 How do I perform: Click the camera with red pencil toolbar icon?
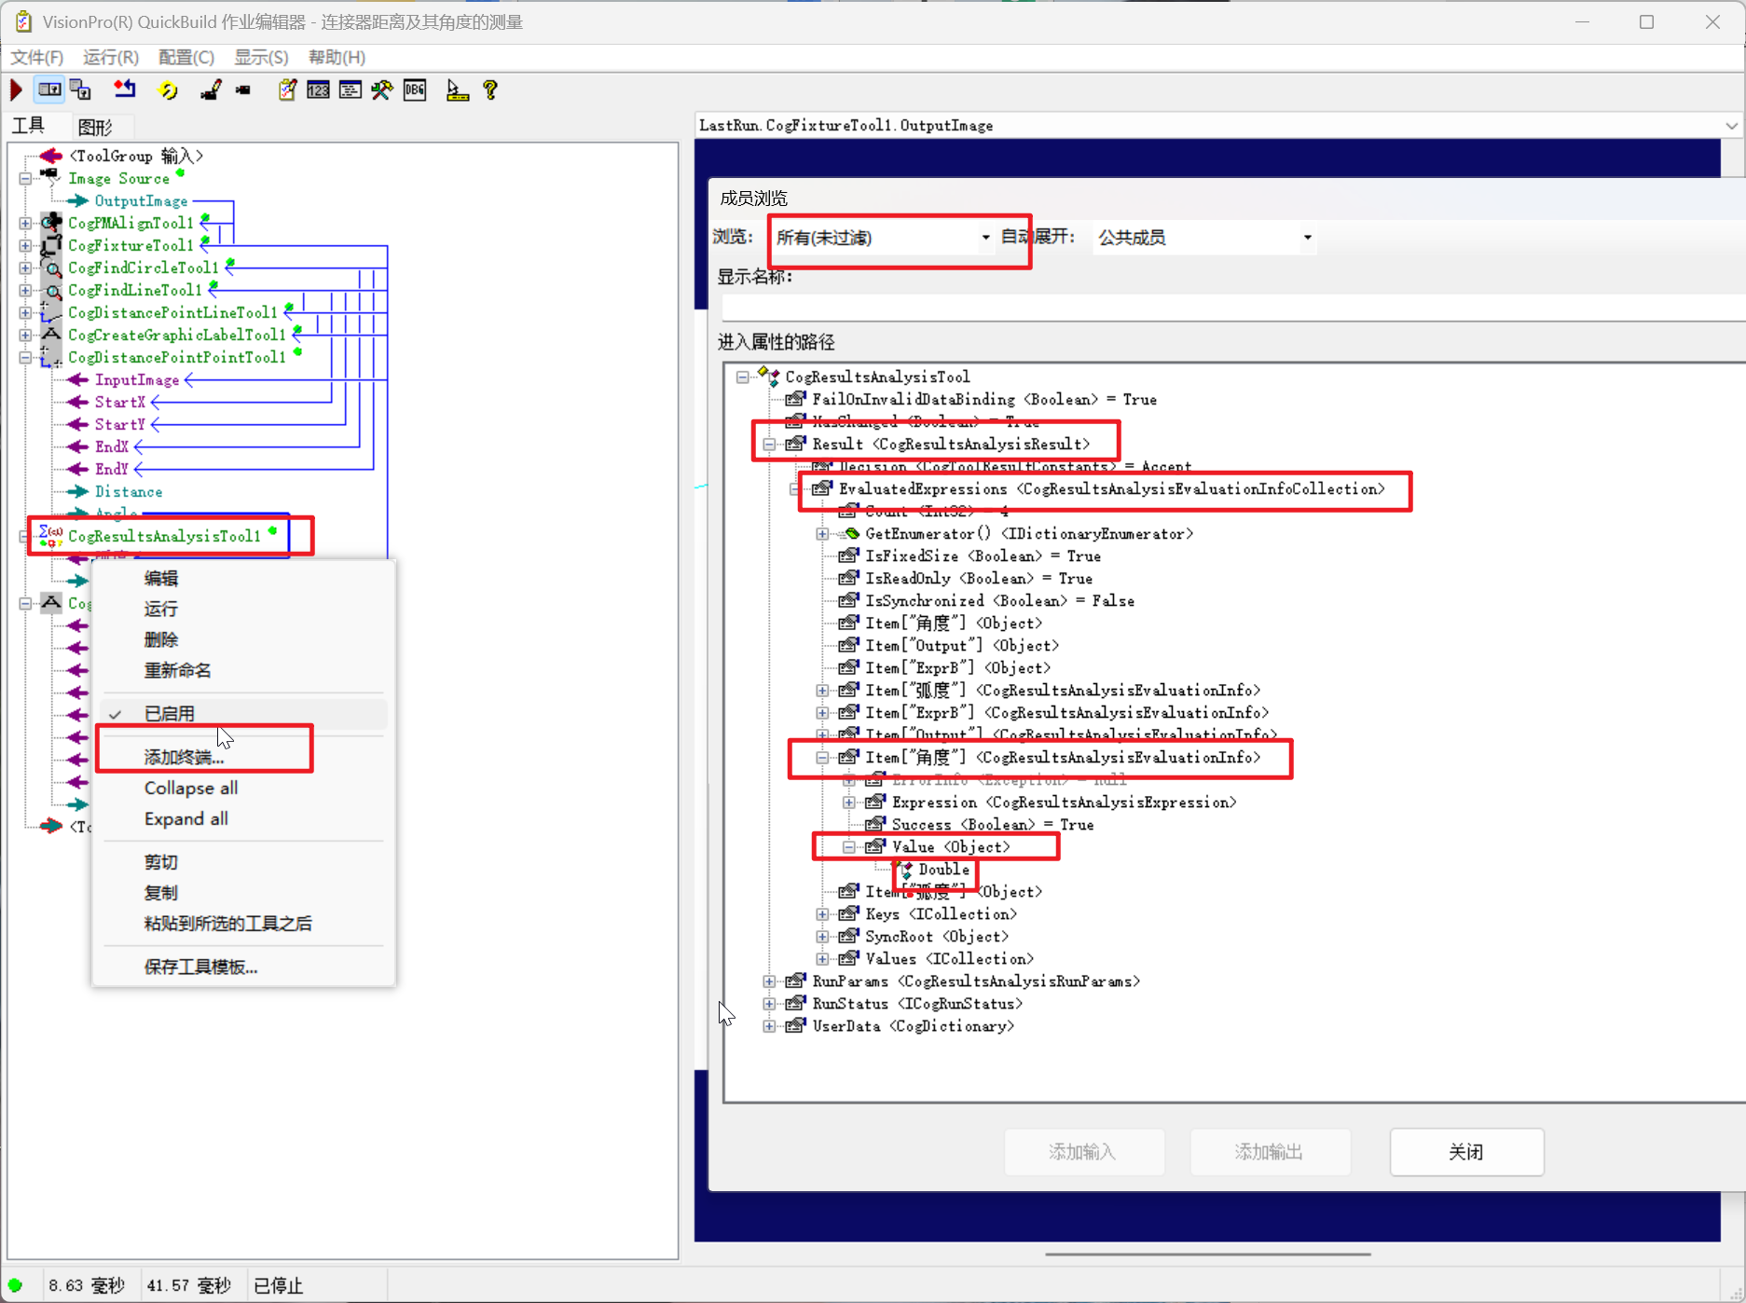coord(211,89)
